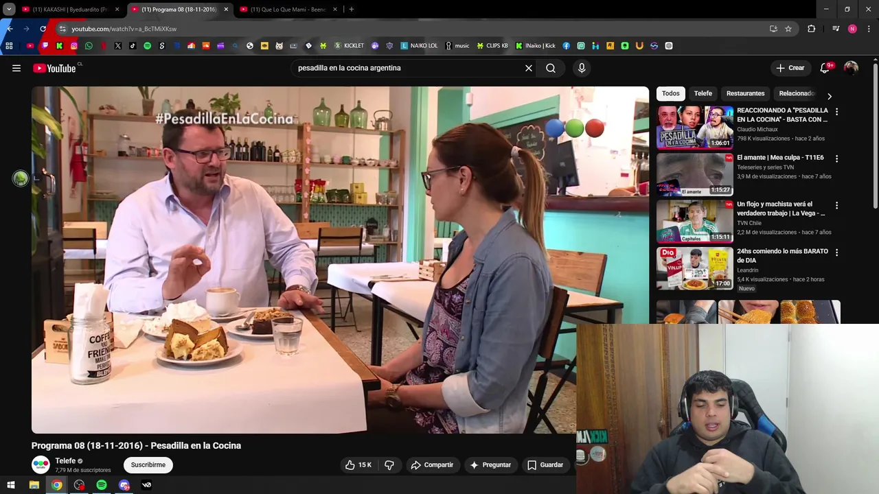Save video with Guardar button

545,464
